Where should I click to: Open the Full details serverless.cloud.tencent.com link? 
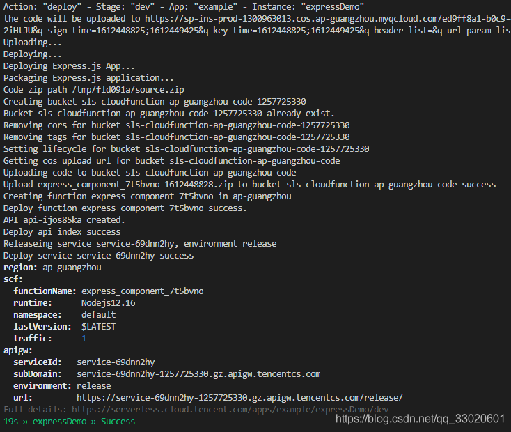point(230,409)
